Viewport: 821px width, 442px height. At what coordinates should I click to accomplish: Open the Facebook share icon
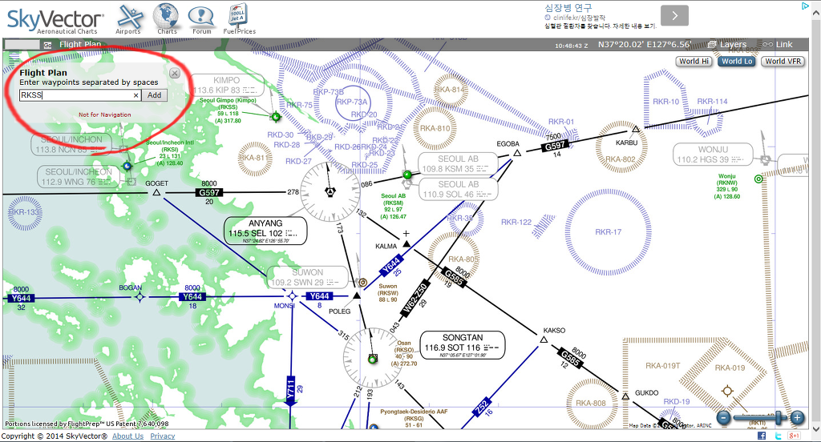762,436
